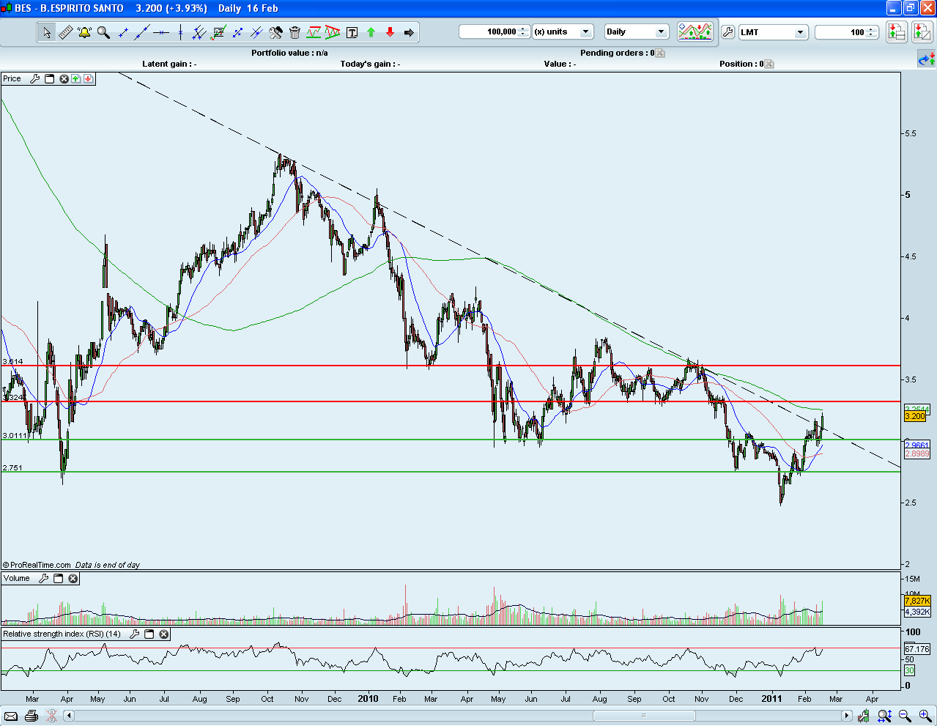Select the dashed segment tool
This screenshot has width=937, height=726.
237,32
